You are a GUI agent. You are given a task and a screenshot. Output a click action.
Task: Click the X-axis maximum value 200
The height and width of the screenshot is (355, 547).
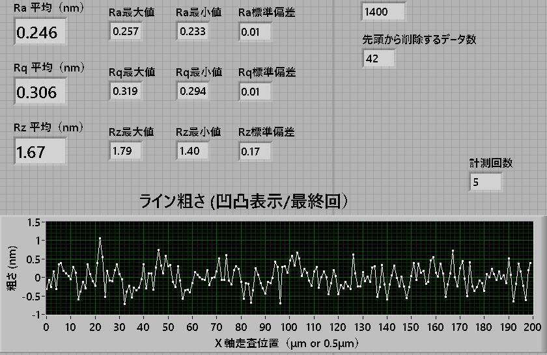(531, 326)
